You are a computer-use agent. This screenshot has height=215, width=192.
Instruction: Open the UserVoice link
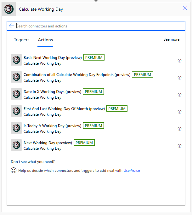point(132,171)
